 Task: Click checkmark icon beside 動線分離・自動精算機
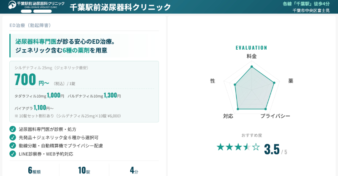coord(13,146)
